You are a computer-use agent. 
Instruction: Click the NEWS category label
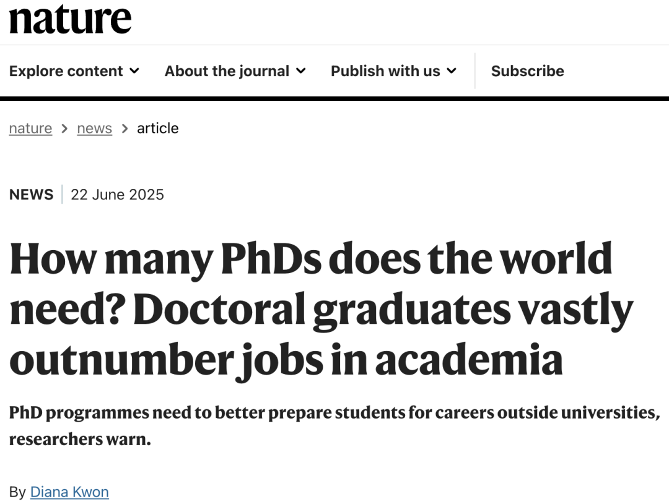click(31, 194)
